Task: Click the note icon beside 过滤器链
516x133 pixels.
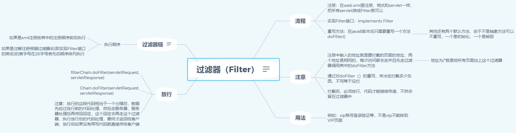Action: (x=169, y=44)
